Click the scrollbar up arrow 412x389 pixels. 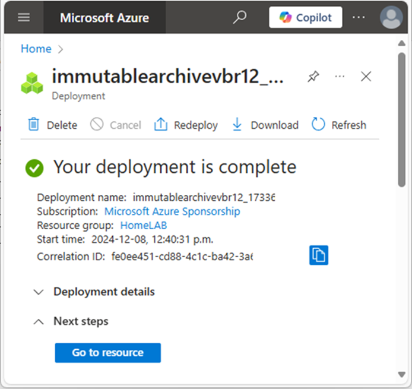point(401,43)
